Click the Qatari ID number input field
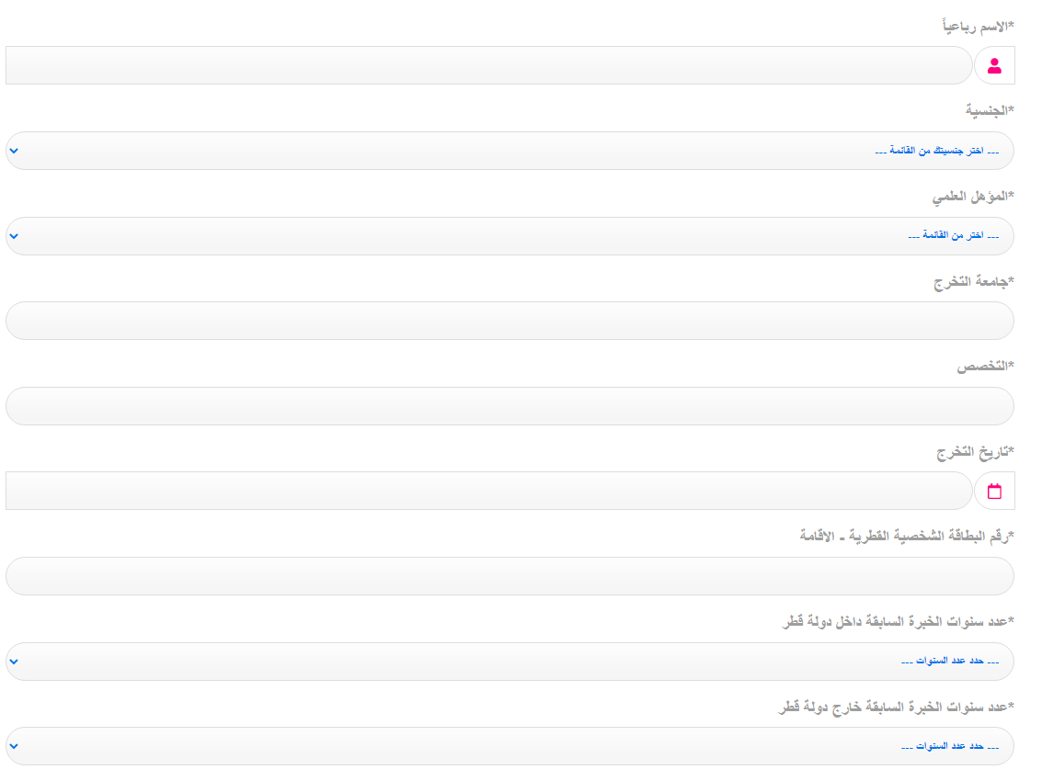The height and width of the screenshot is (781, 1042). (510, 576)
